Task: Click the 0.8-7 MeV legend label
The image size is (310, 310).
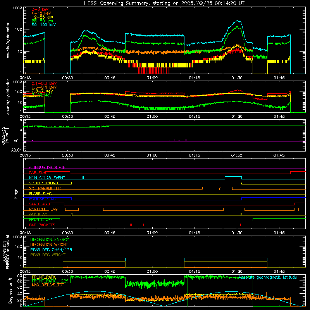Action: (x=42, y=91)
